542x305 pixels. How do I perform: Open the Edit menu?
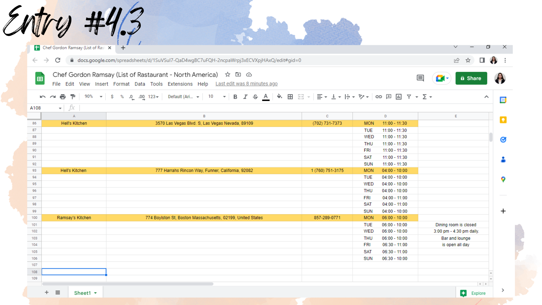[70, 84]
